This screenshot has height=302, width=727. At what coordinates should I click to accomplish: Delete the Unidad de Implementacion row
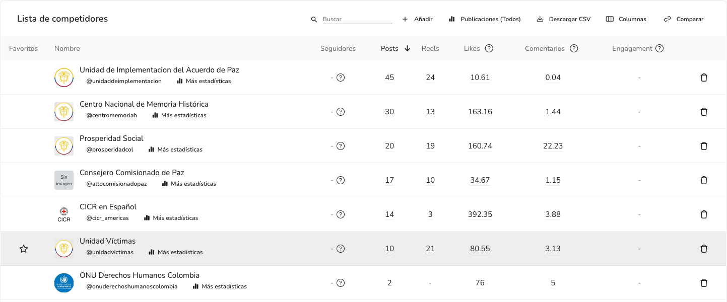(704, 78)
